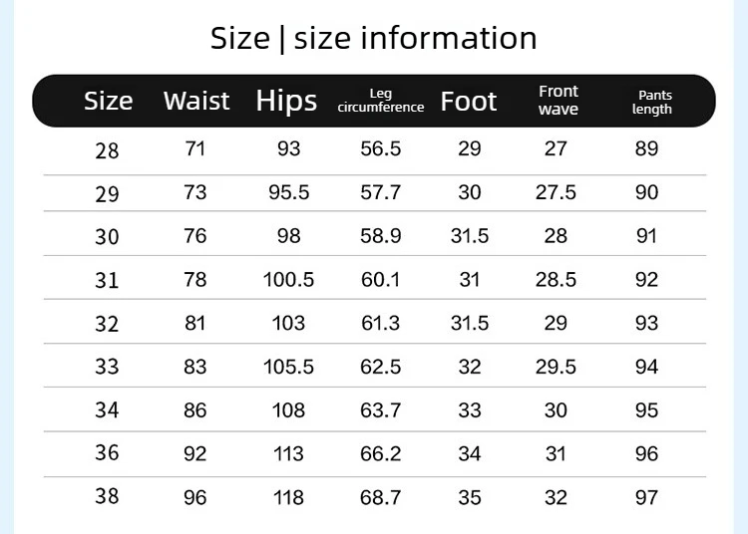Select pants length value 95

pyautogui.click(x=646, y=410)
